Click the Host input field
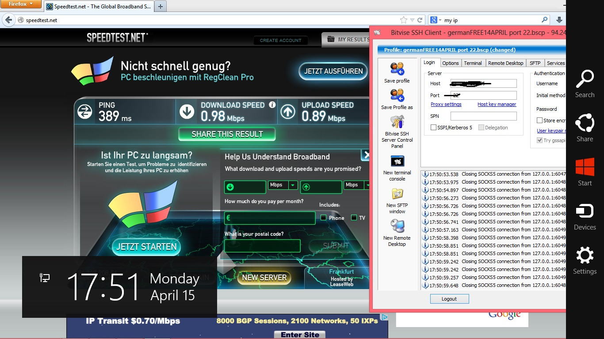Viewport: 604px width, 339px height. tap(484, 83)
